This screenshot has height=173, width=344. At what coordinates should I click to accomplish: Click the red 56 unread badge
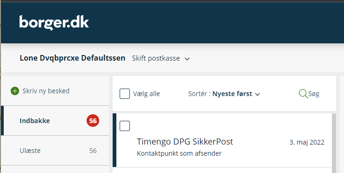point(93,121)
